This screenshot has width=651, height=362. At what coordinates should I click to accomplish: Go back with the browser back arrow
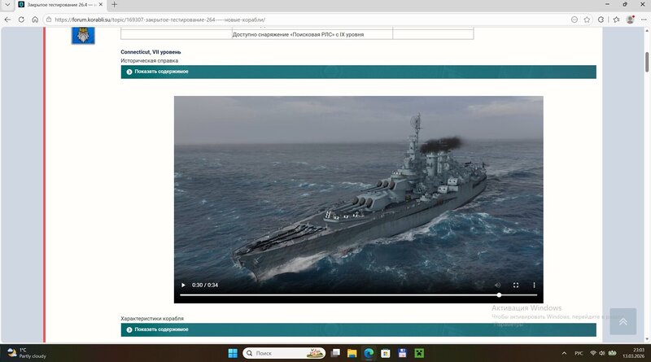pyautogui.click(x=7, y=20)
